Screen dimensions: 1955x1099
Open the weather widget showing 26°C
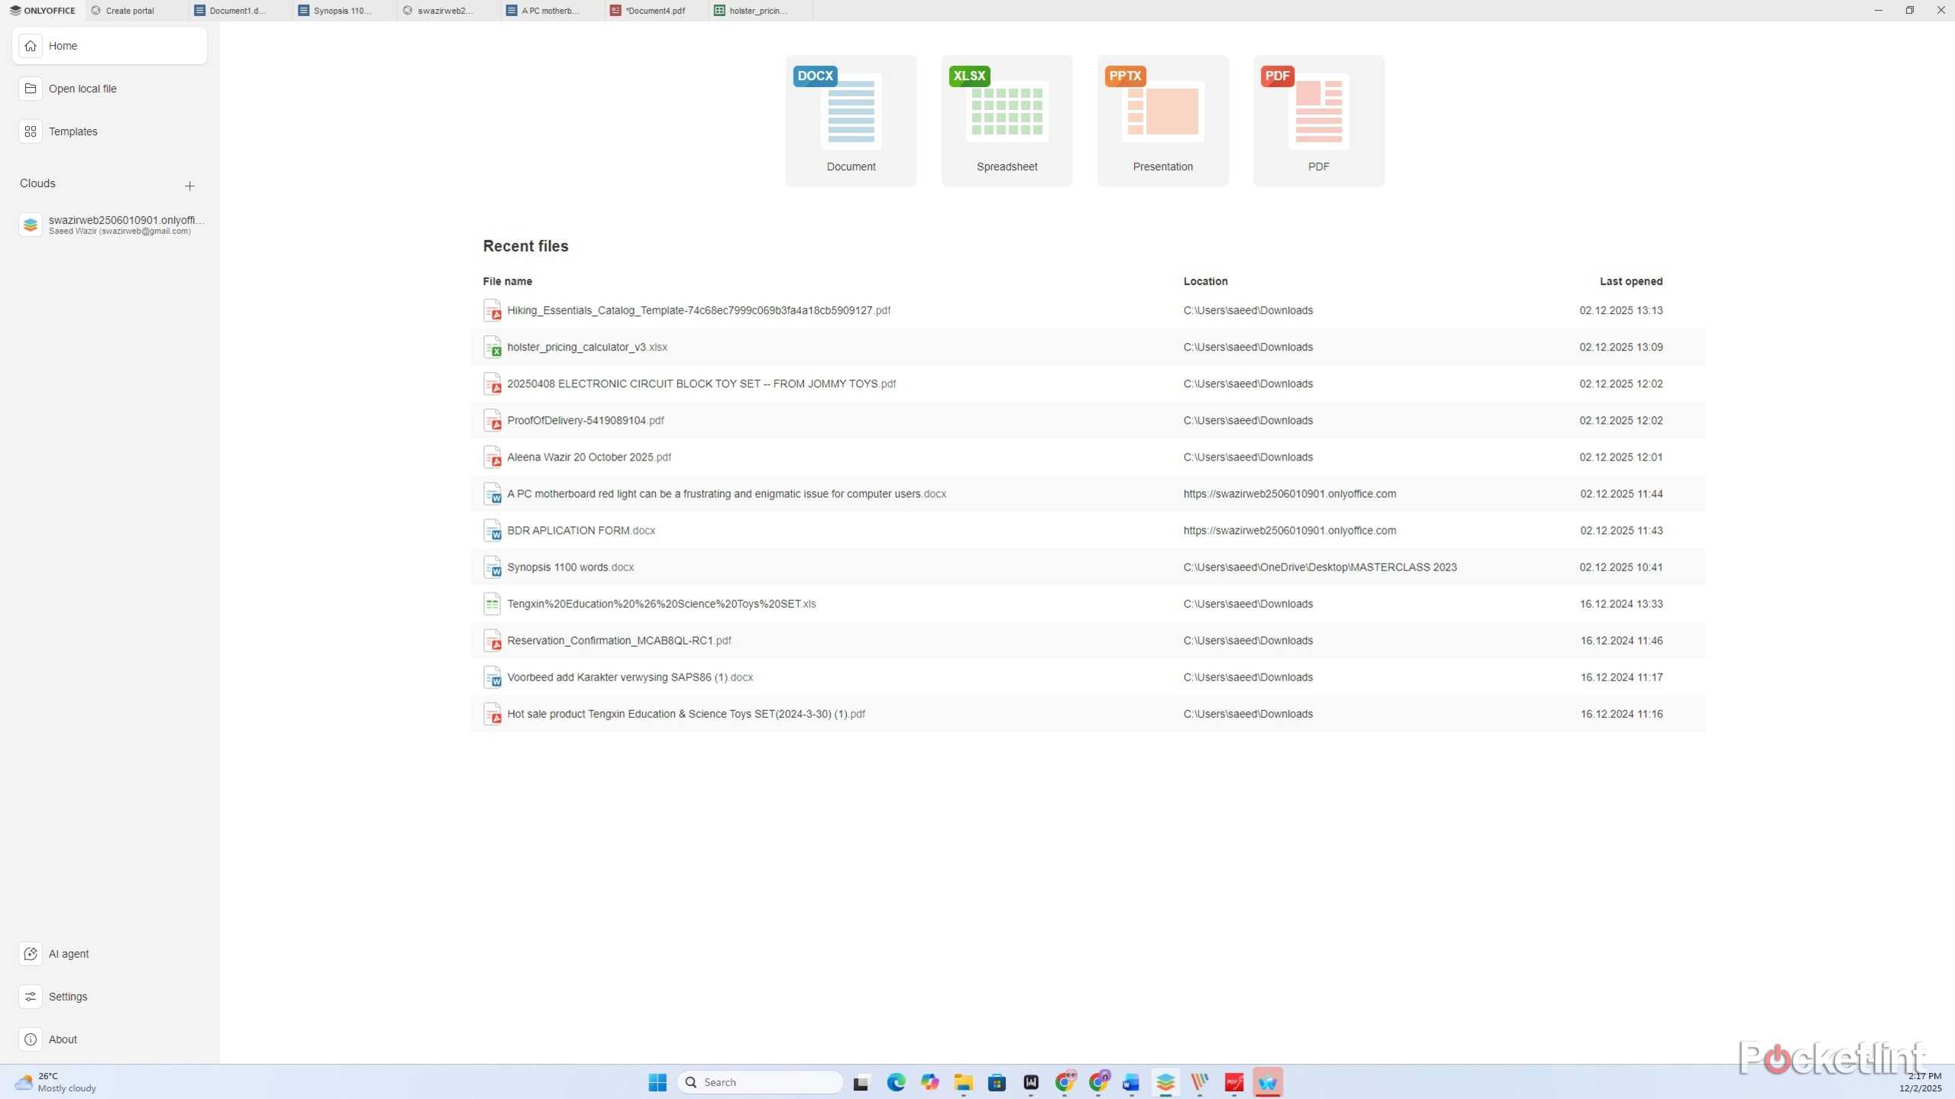point(56,1081)
